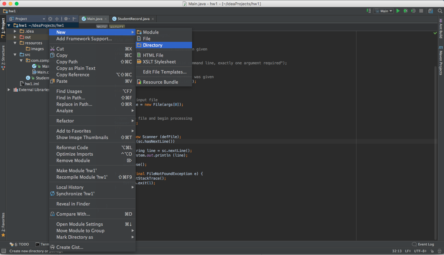This screenshot has height=255, width=444.
Task: Click Hide Project panel icon
Action: pos(75,19)
